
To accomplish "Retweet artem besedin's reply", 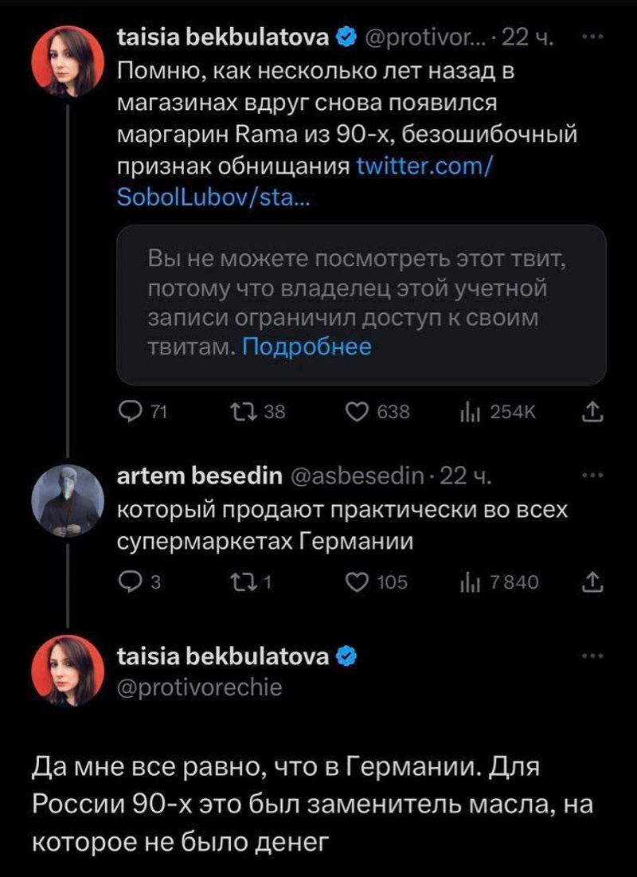I will (238, 582).
